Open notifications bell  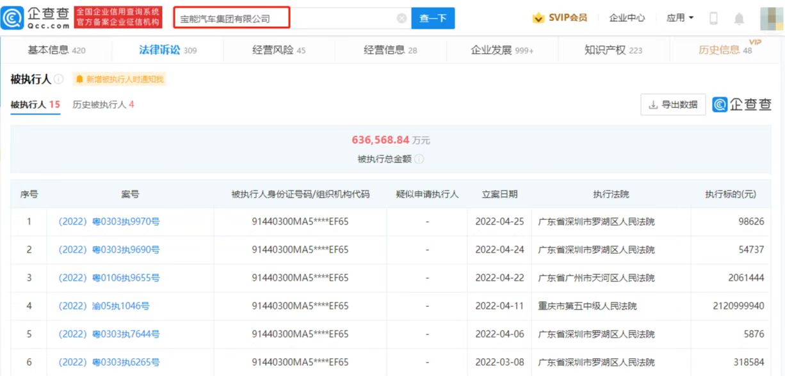[739, 19]
